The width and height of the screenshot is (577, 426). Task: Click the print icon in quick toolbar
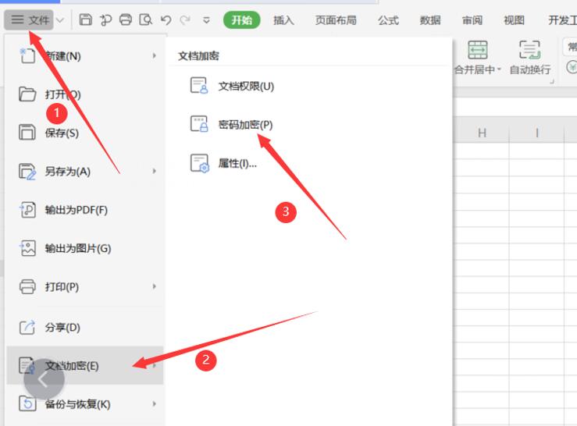click(x=126, y=20)
